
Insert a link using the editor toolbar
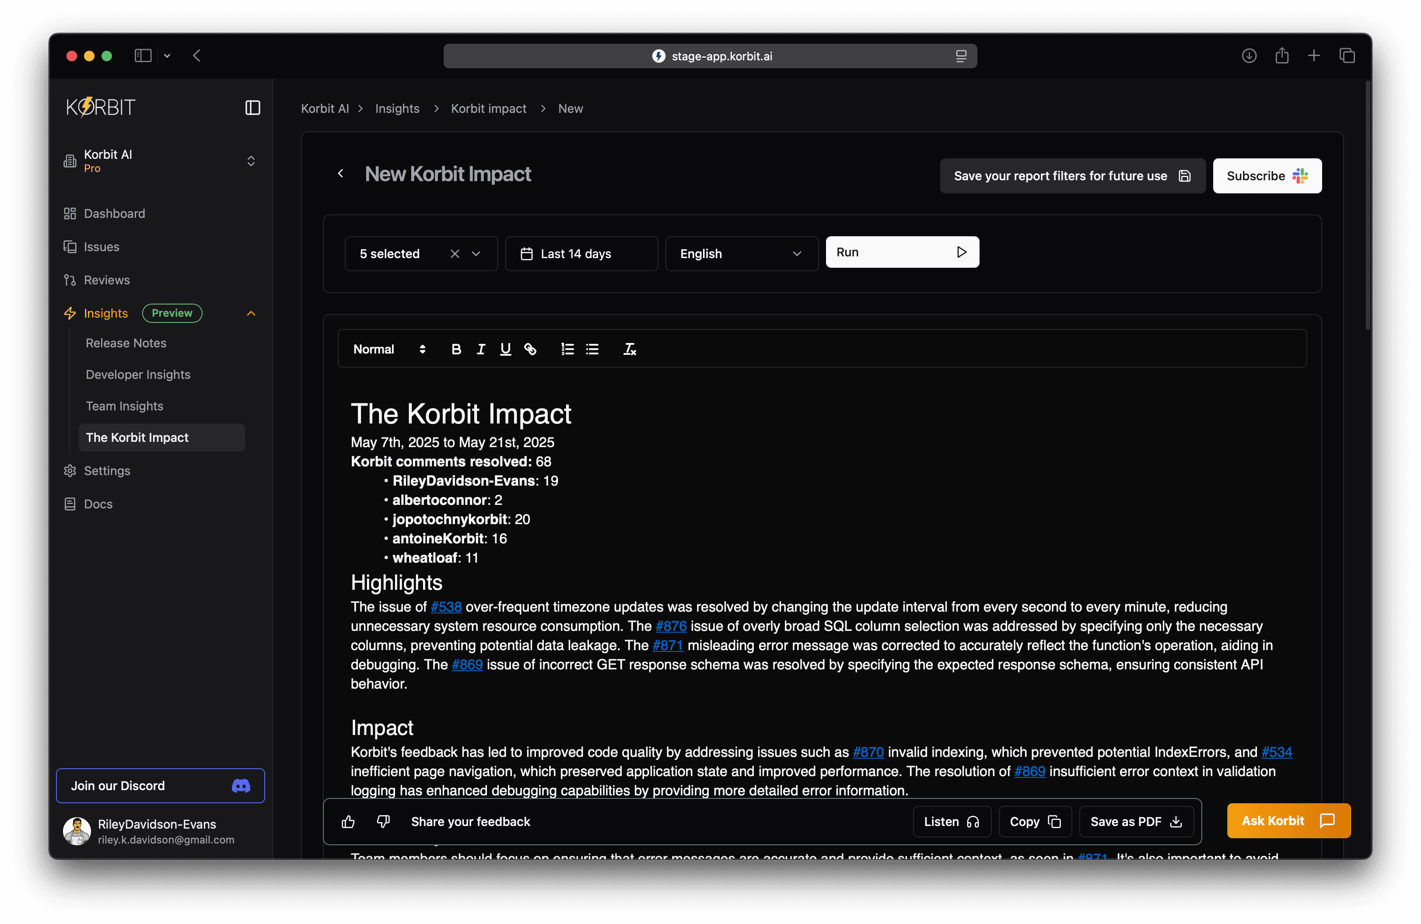[530, 349]
